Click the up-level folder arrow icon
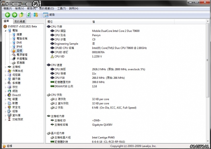211x149 pixels. click(x=21, y=15)
